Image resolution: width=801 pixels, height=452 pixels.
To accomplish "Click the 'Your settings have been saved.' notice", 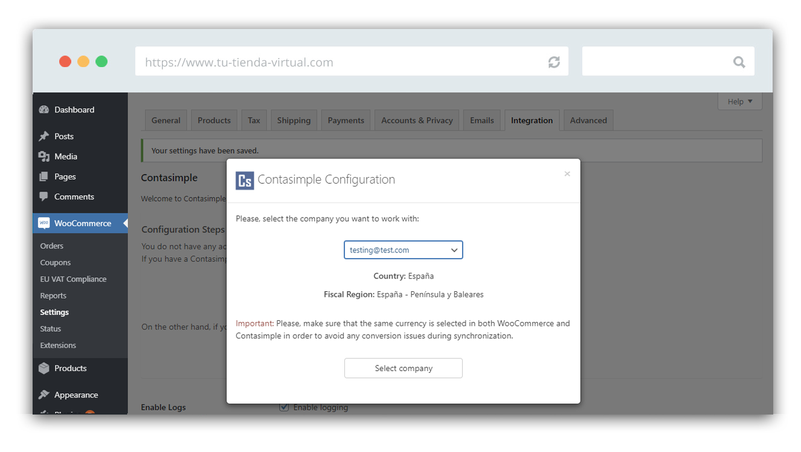I will (451, 150).
